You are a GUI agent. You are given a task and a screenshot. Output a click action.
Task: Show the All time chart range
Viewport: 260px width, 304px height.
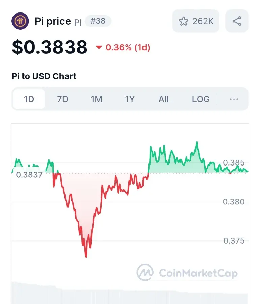pyautogui.click(x=163, y=99)
